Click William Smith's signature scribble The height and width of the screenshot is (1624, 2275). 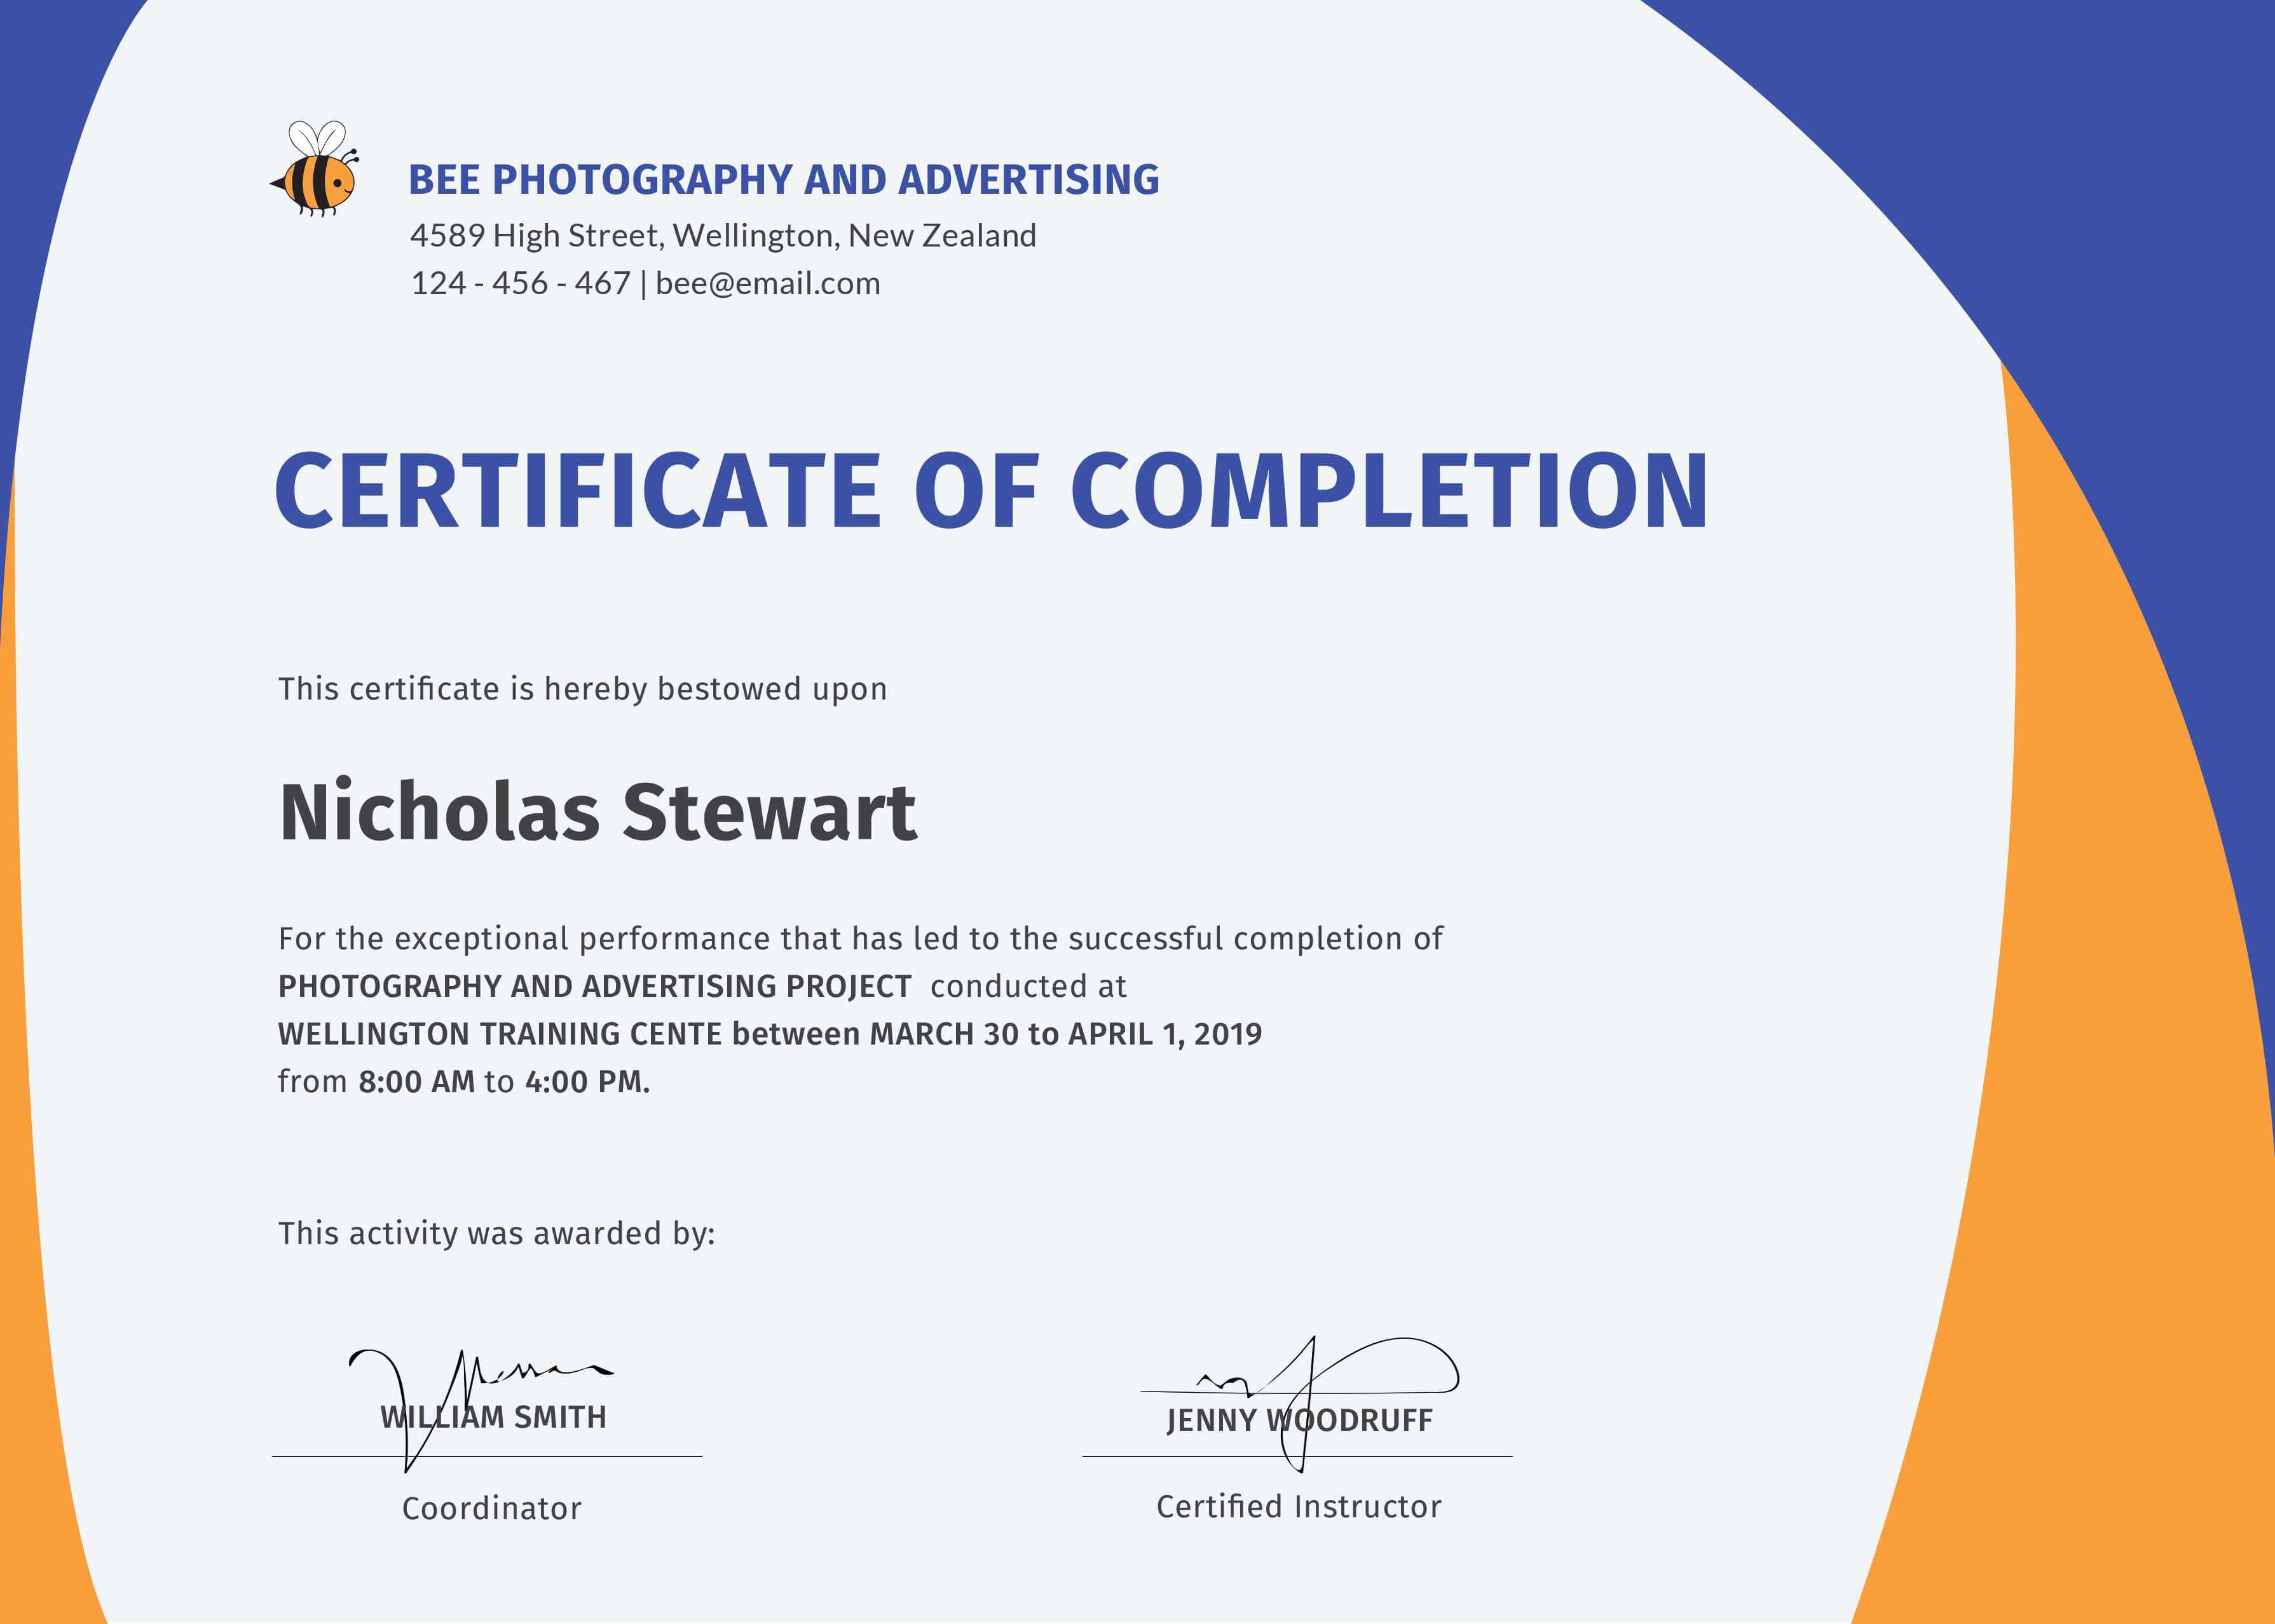[x=530, y=1372]
